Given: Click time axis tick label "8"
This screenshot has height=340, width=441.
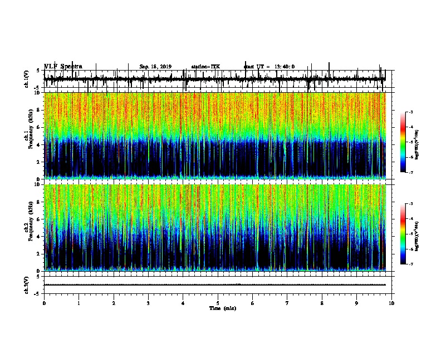Looking at the screenshot, I should (x=322, y=303).
